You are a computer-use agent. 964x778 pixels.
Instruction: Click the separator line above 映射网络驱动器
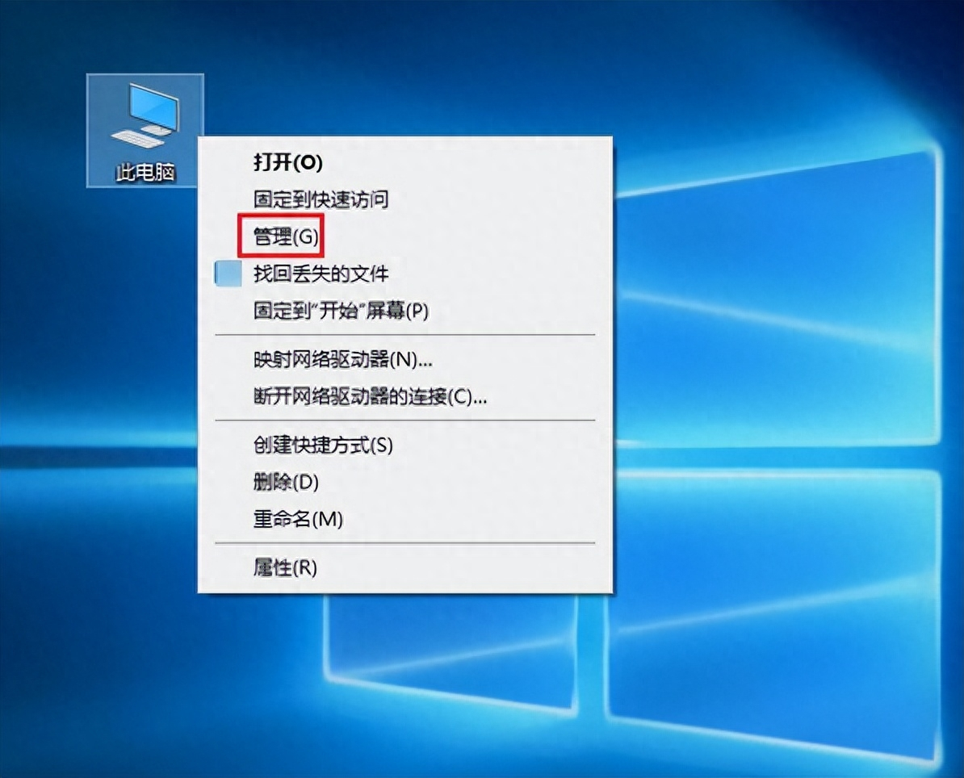tap(404, 334)
